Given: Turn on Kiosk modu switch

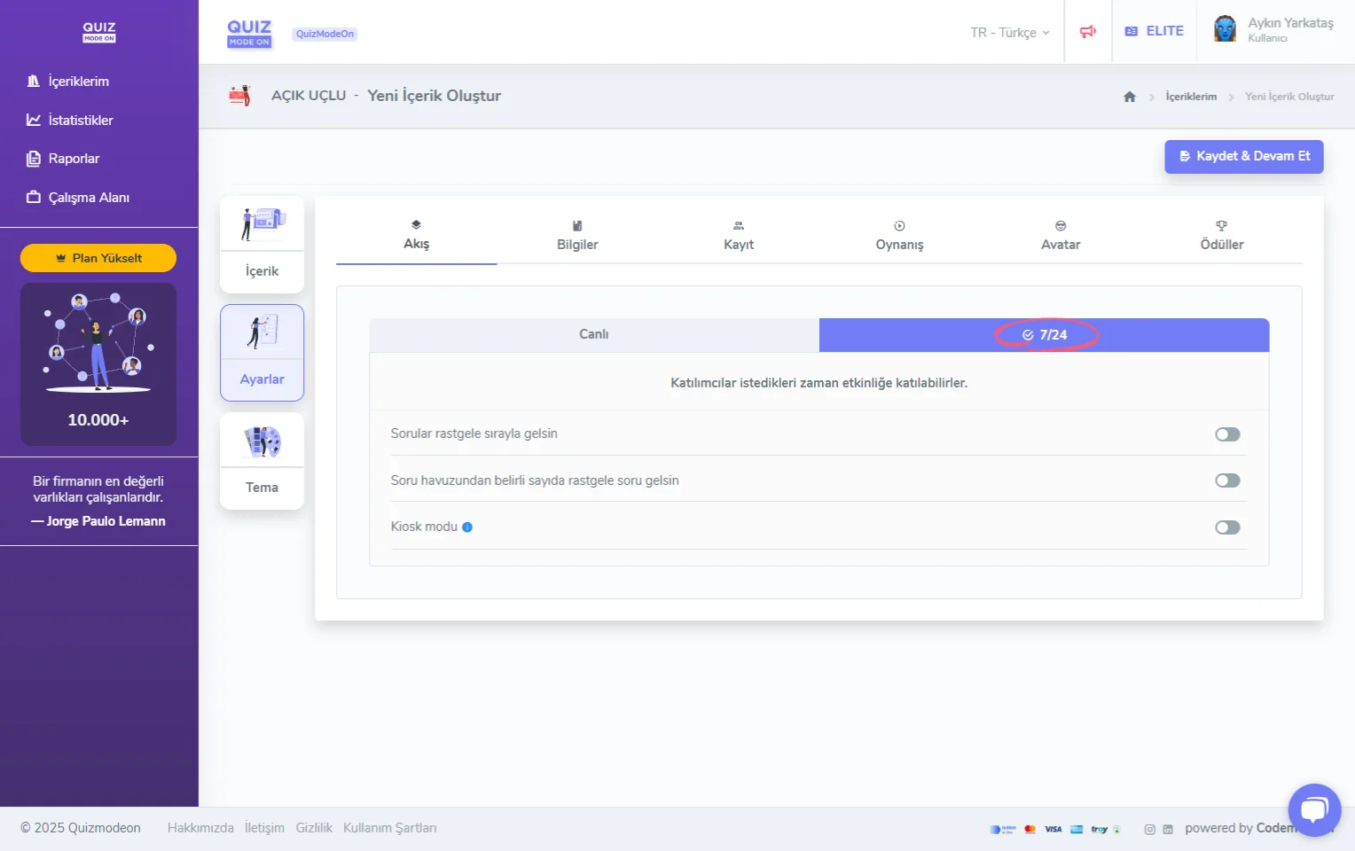Looking at the screenshot, I should tap(1227, 527).
